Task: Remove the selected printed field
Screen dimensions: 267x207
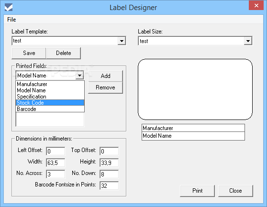Action: tap(105, 87)
